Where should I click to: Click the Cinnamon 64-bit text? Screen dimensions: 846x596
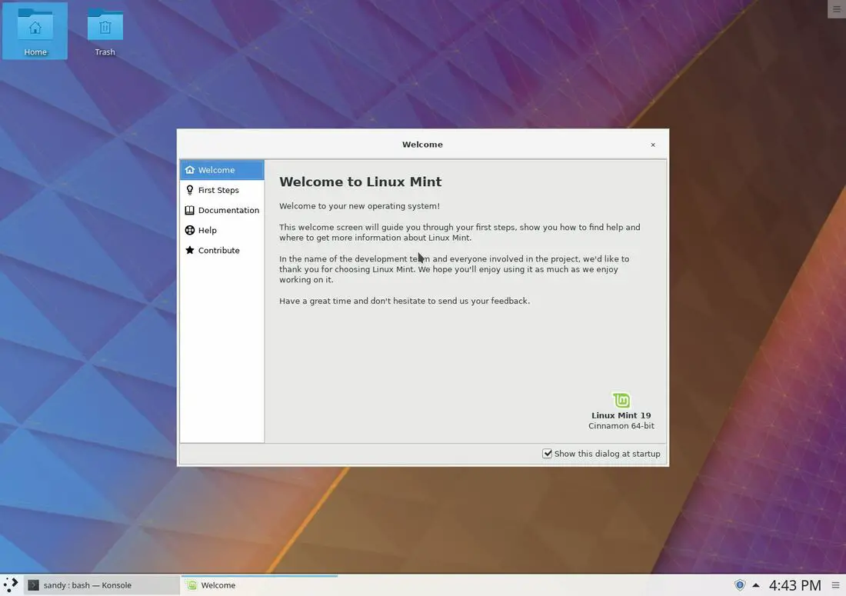621,426
